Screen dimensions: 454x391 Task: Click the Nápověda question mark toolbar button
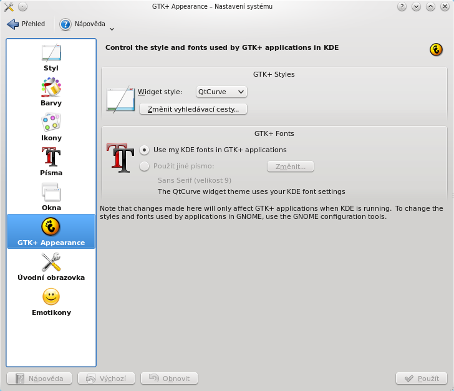[82, 24]
